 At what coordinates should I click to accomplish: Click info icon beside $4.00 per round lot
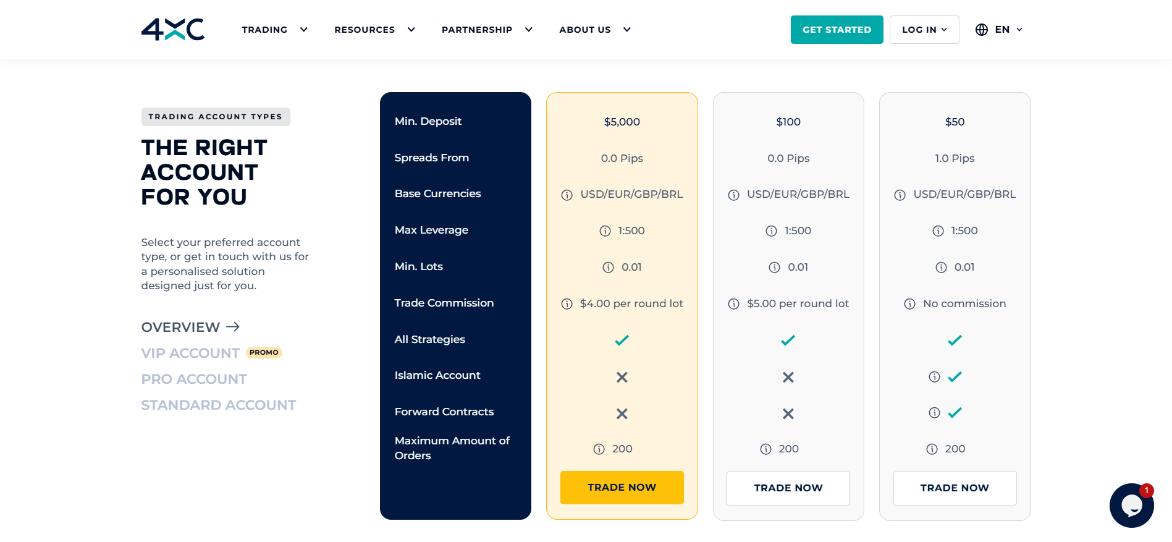pyautogui.click(x=567, y=304)
